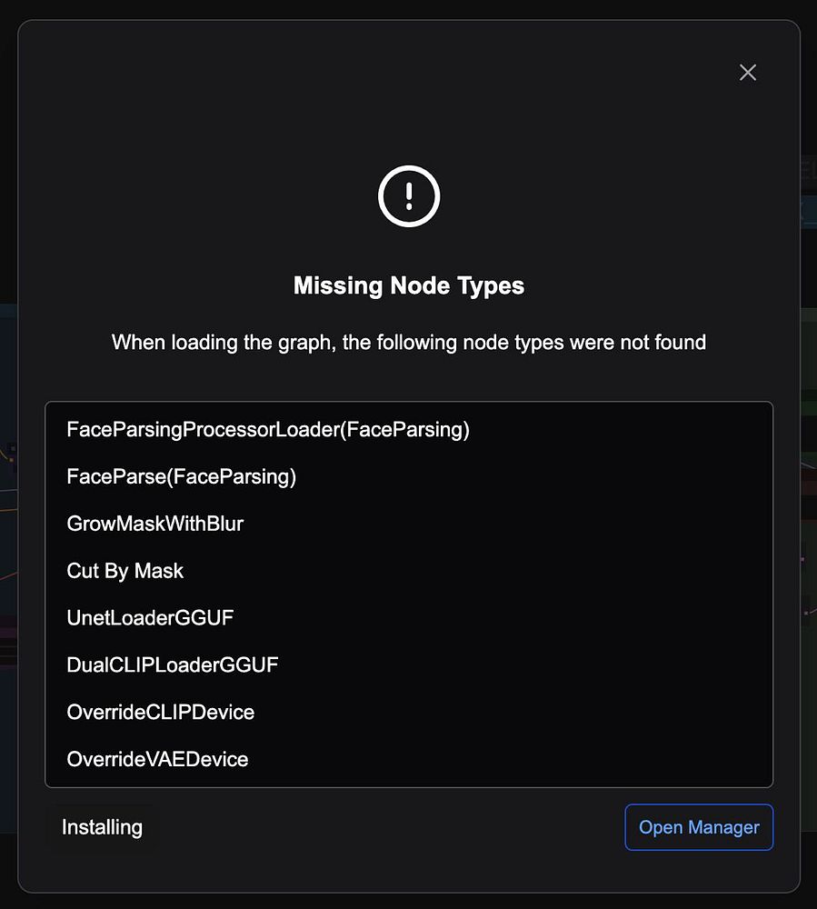Open the Manager via Open Manager button
The width and height of the screenshot is (817, 909).
click(699, 827)
